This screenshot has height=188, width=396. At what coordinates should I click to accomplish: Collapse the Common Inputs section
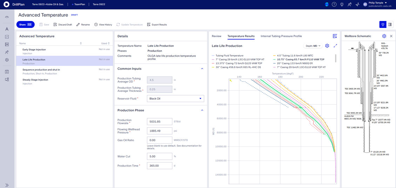202,68
